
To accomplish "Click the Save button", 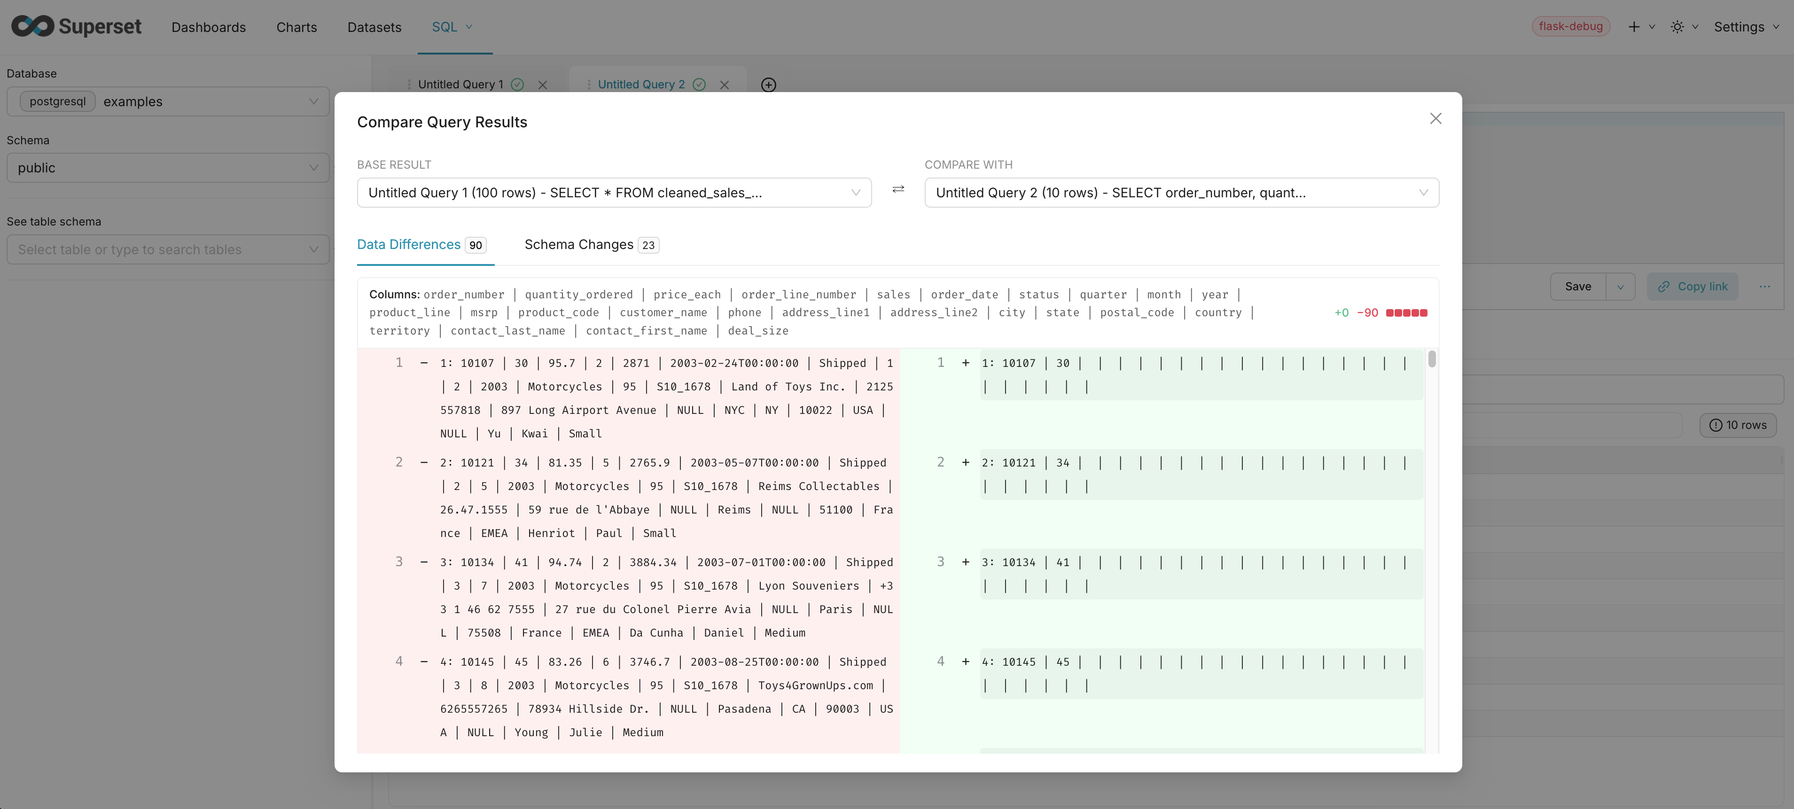I will [1578, 286].
